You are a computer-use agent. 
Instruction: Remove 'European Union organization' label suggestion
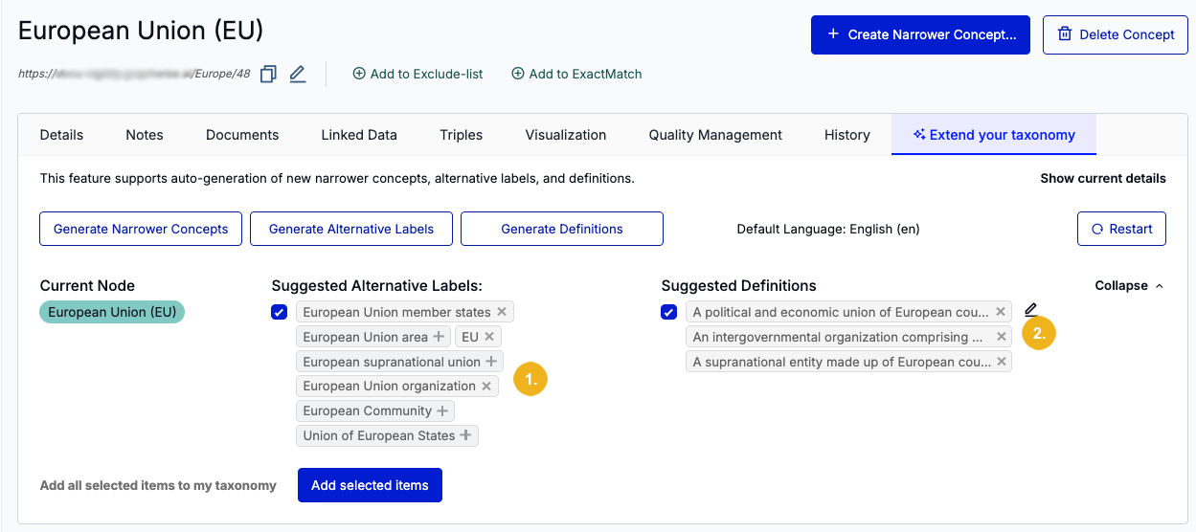click(x=486, y=386)
